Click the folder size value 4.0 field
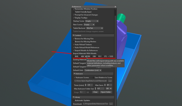This screenshot has width=182, height=106. tap(101, 89)
